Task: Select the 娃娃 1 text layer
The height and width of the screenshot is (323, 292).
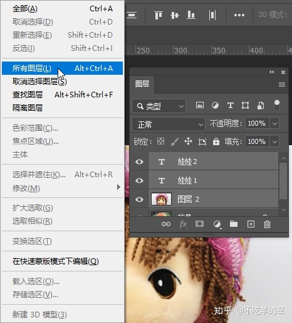Action: 213,180
